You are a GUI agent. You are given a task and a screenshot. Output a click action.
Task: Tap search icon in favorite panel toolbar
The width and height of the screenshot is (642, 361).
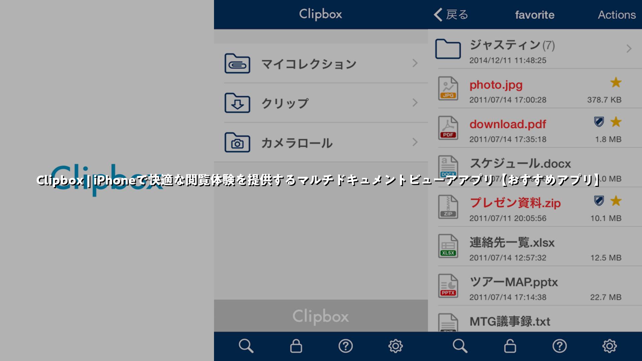460,346
